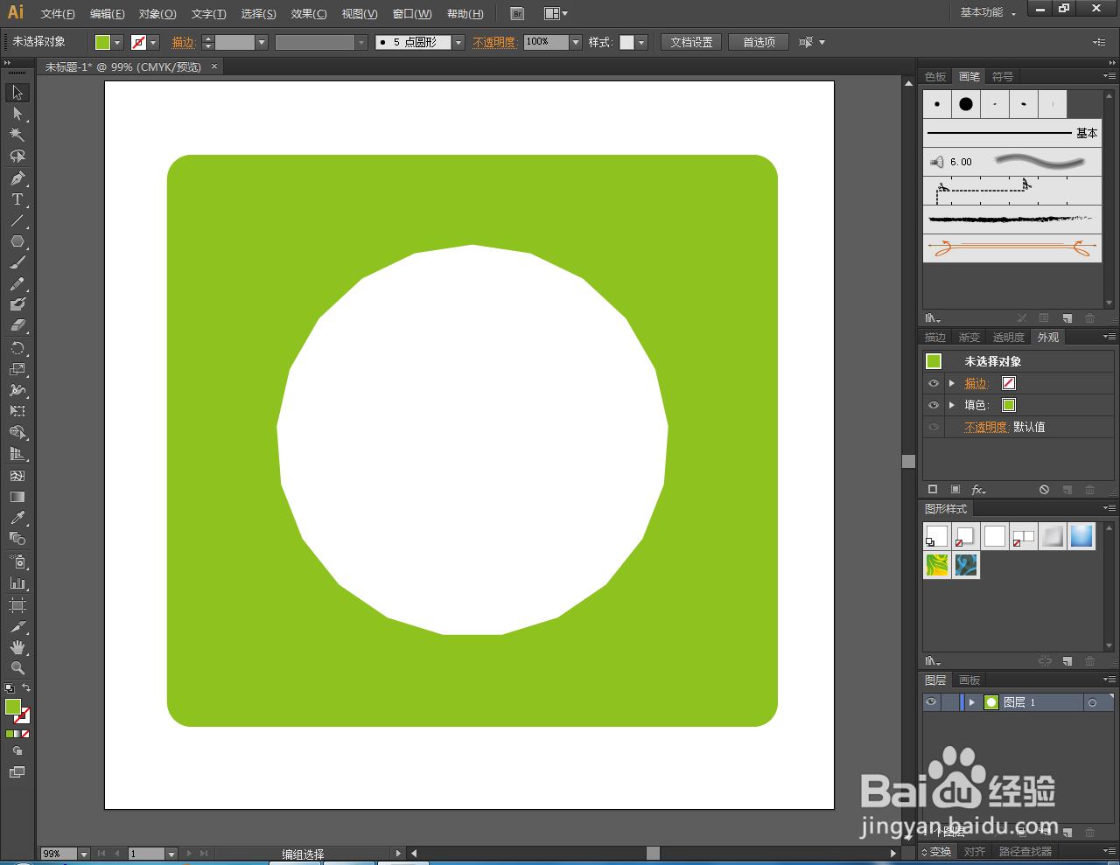
Task: Open the workspace switcher 基本功能
Action: pyautogui.click(x=988, y=12)
